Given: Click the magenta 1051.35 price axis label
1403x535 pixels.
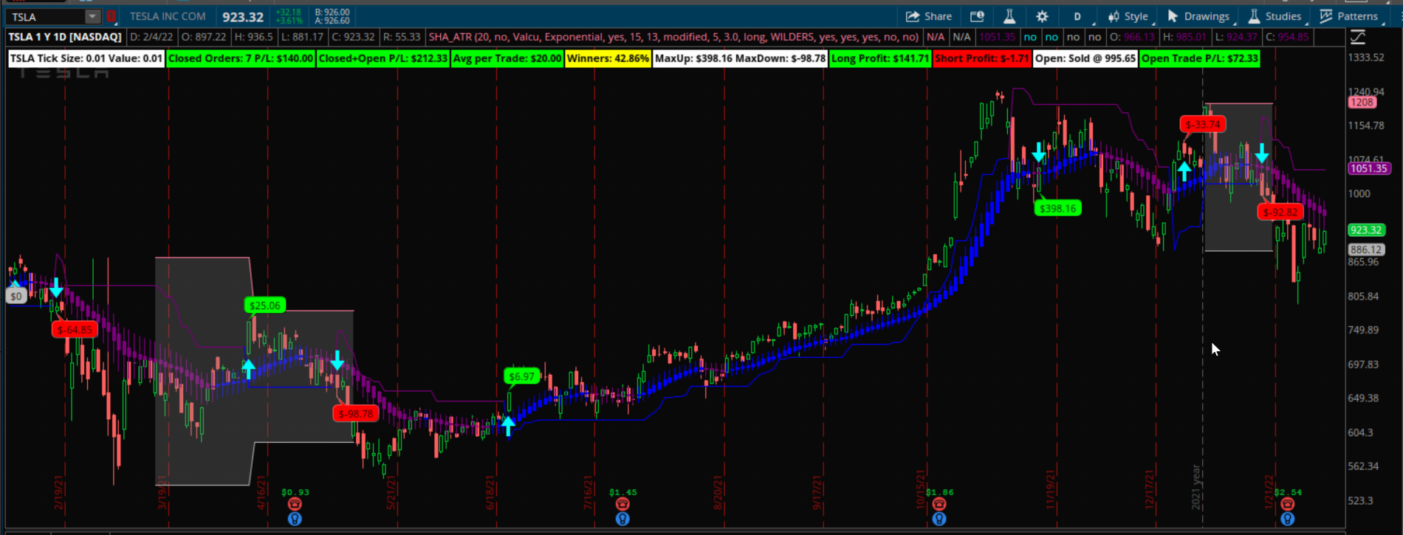Looking at the screenshot, I should [x=1368, y=168].
